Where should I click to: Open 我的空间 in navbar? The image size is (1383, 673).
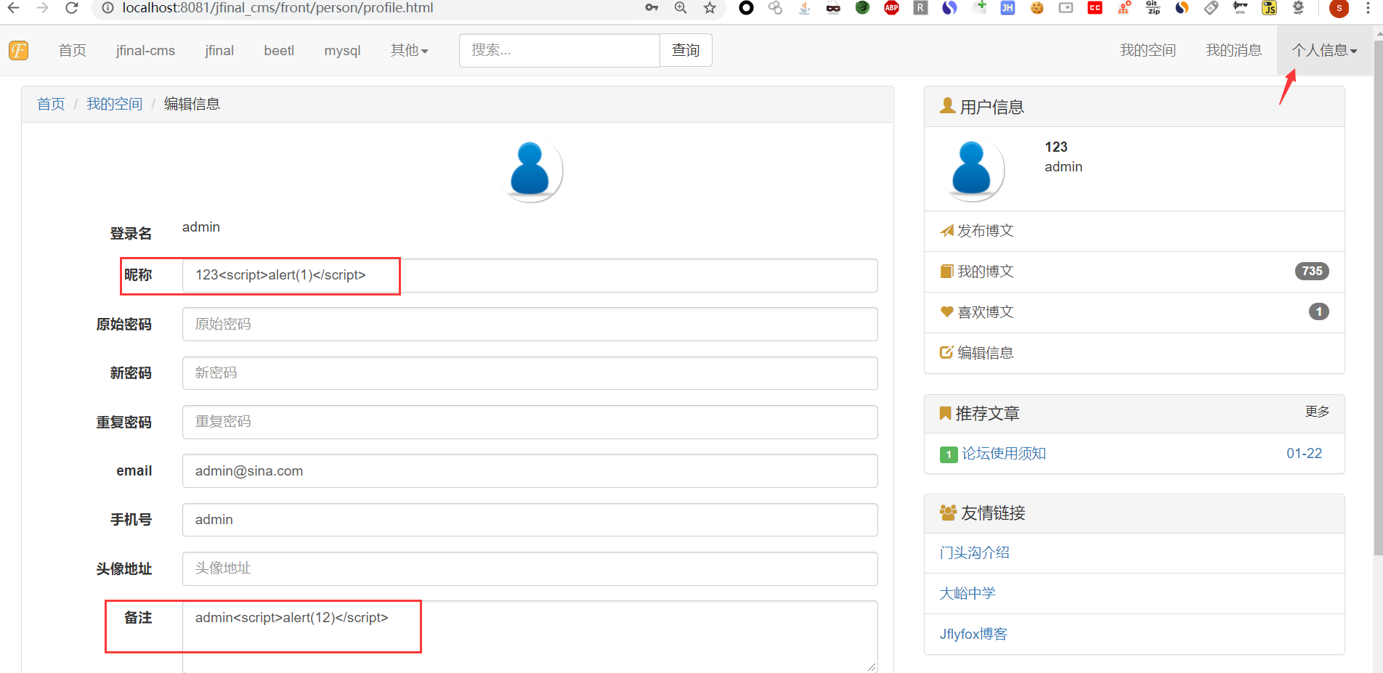(1148, 50)
